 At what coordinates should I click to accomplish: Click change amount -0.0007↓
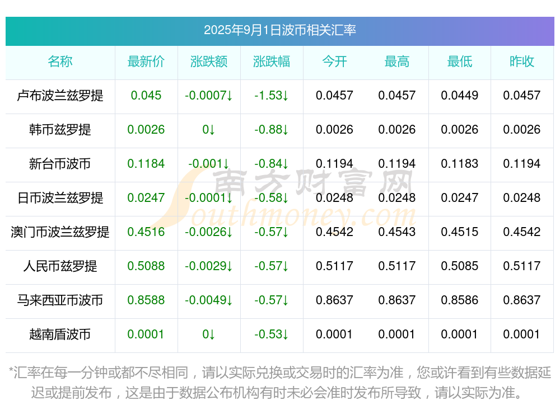point(209,96)
